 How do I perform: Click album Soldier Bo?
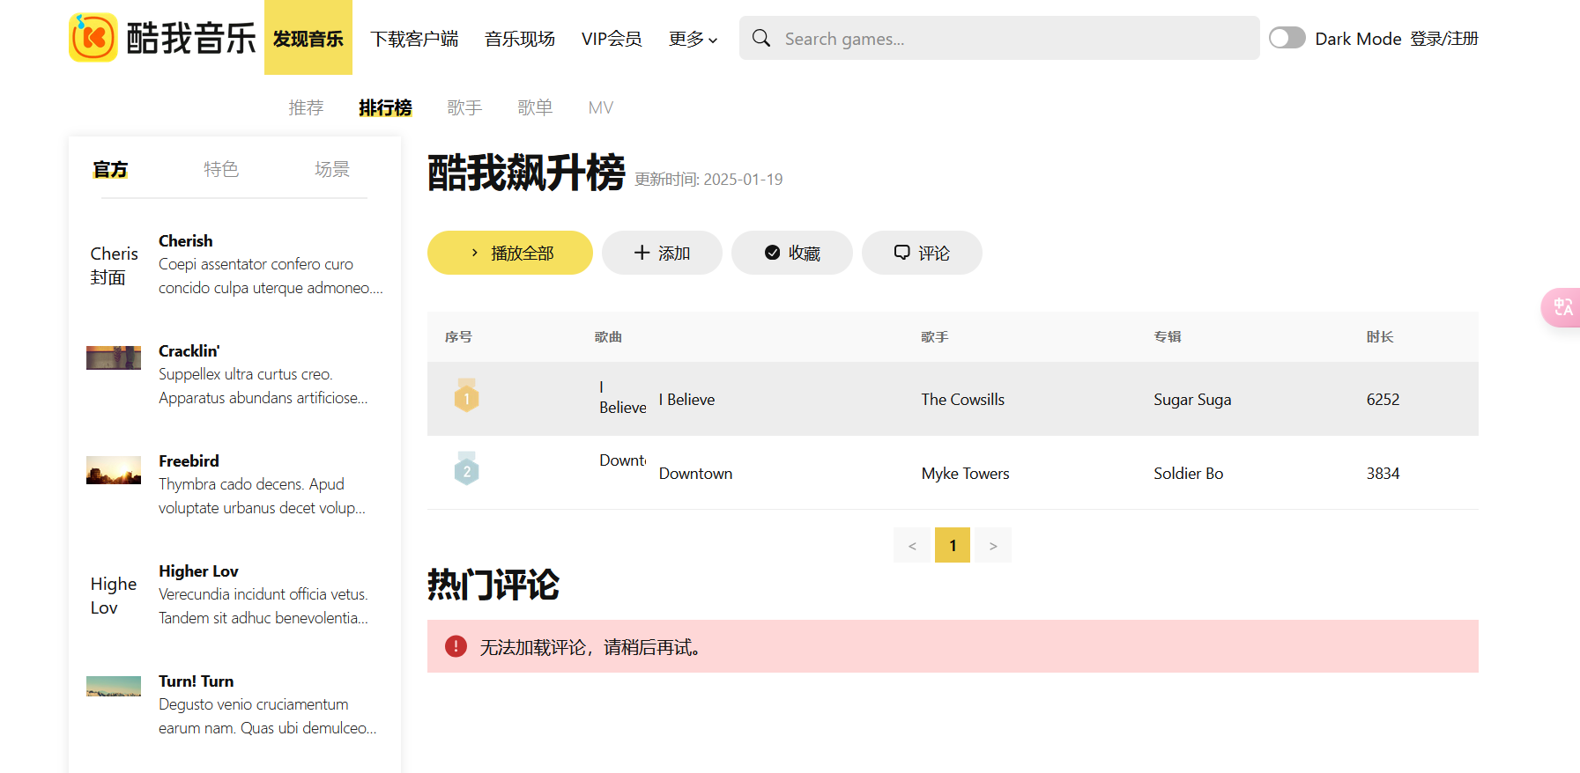(x=1188, y=473)
